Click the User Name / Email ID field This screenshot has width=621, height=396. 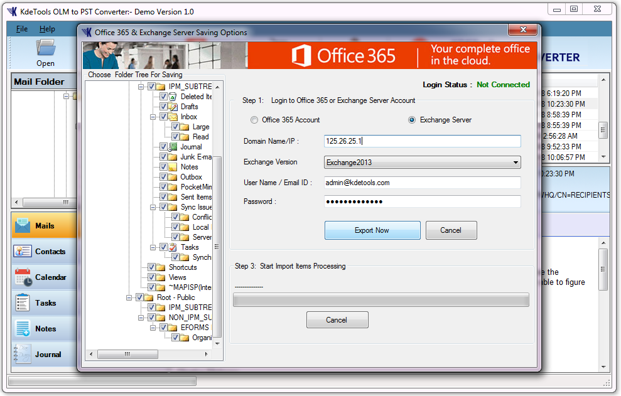click(422, 183)
